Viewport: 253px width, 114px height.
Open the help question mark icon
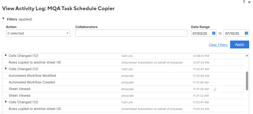click(244, 2)
